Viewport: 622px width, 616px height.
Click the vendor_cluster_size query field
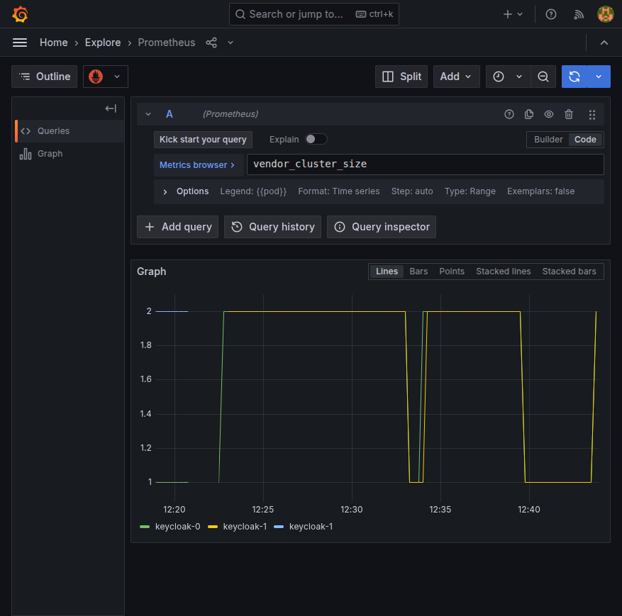[426, 164]
